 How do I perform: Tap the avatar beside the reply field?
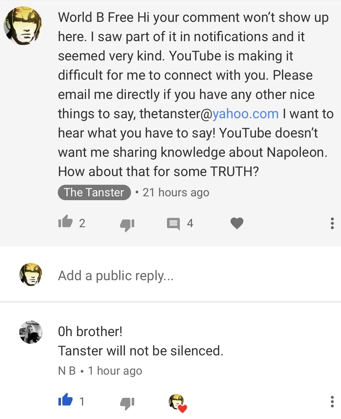[x=31, y=274]
